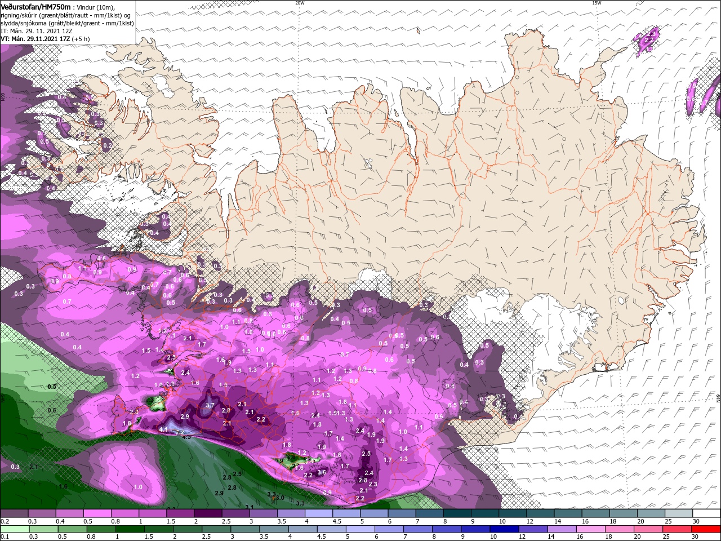
Task: Click the 'VT: Mán. 29.11.2021 17Z' valid time
Action: 35,39
